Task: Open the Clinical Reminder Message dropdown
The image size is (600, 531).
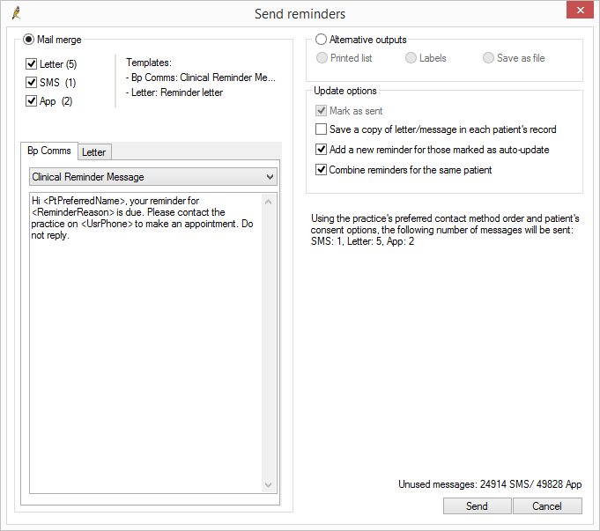Action: pos(153,177)
